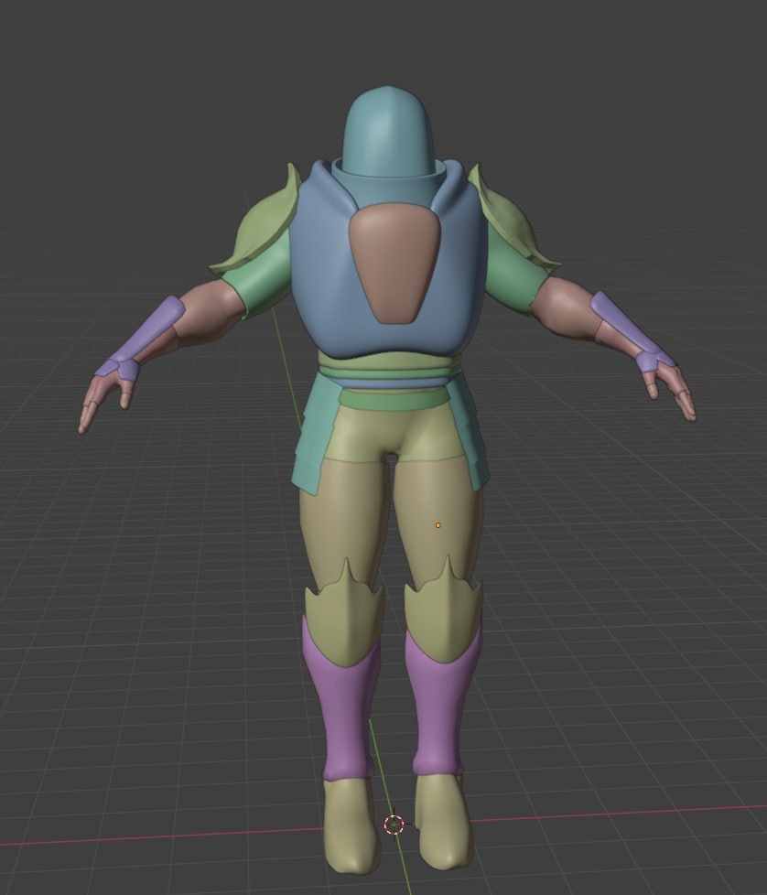This screenshot has width=767, height=895.
Task: Click the orange object origin dot
Action: (x=438, y=525)
